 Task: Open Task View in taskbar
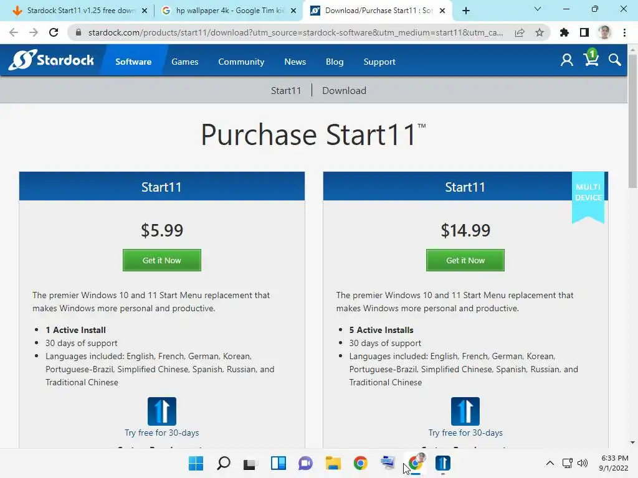pos(250,463)
